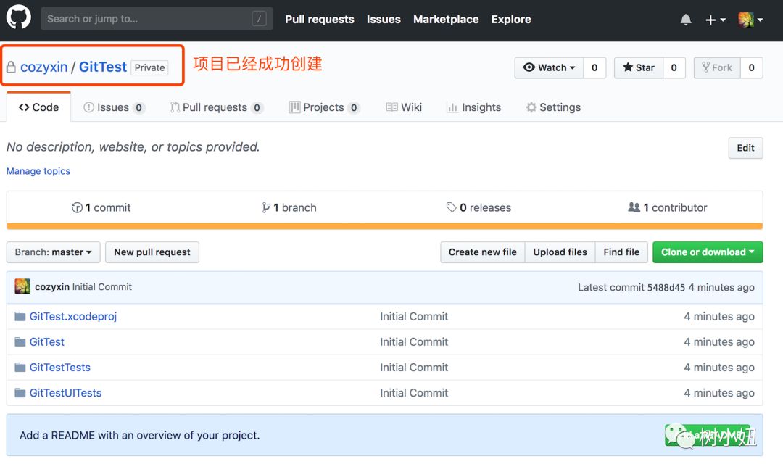Click cozyxin avatar in commit bar
The height and width of the screenshot is (472, 783).
[x=22, y=286]
